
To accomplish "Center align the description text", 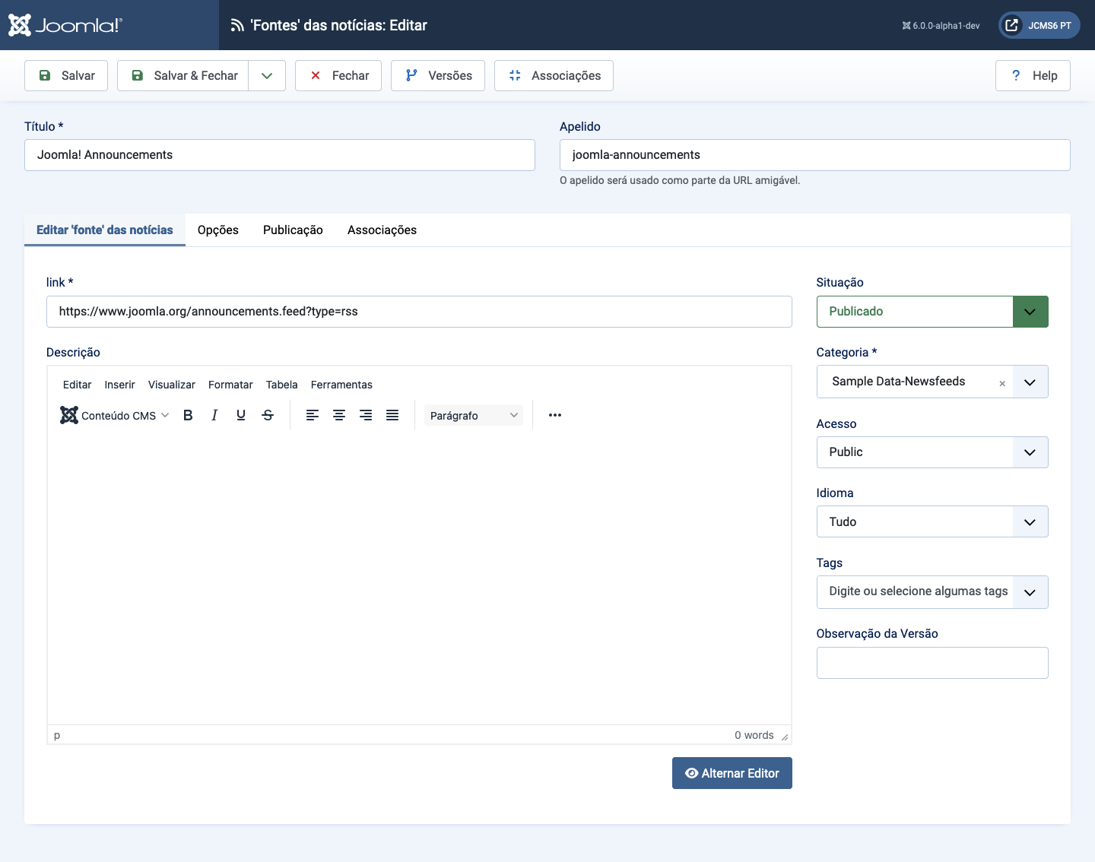I will pos(339,415).
